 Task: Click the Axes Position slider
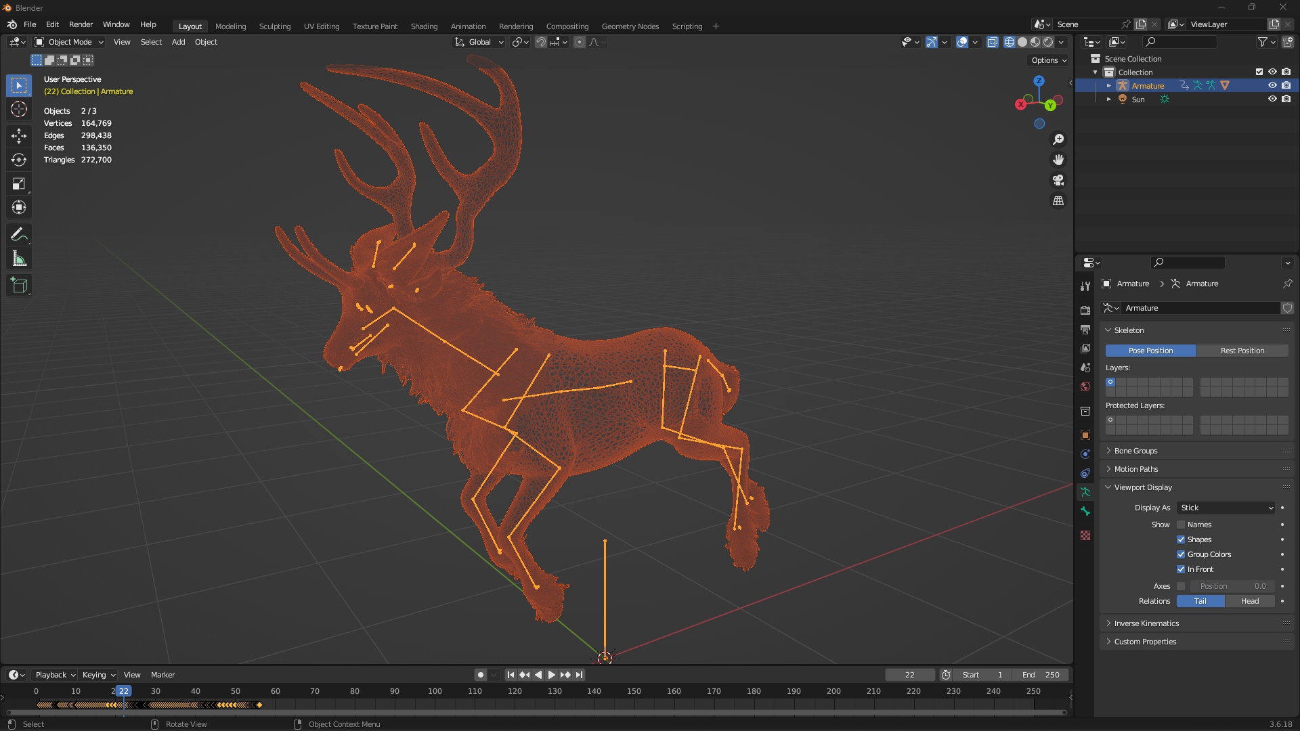pos(1232,586)
